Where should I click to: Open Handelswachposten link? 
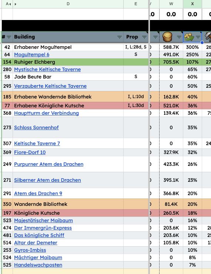pyautogui.click(x=38, y=265)
